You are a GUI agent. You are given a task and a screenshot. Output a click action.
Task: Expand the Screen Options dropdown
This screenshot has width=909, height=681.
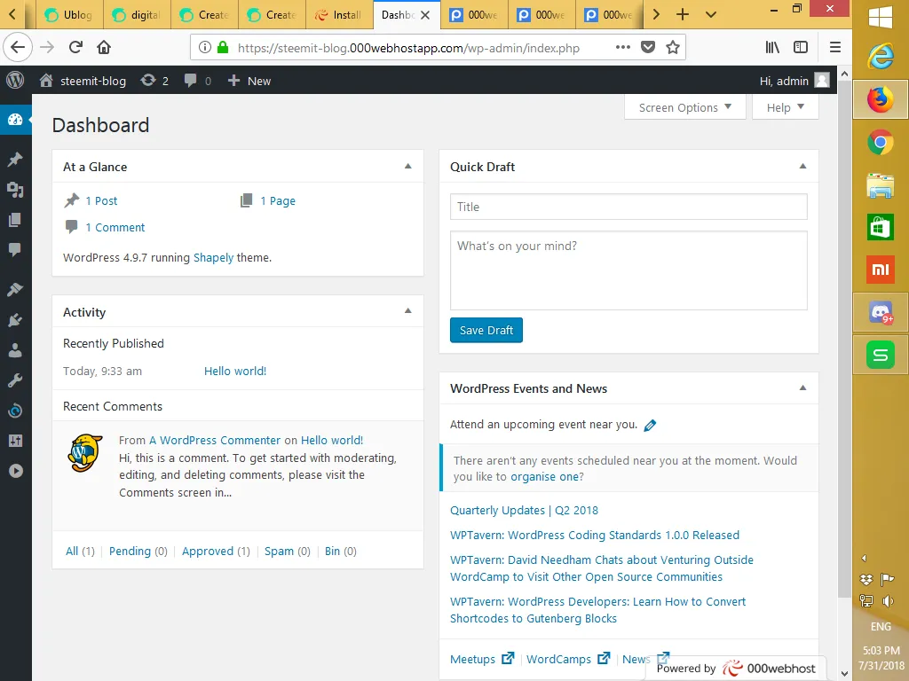[684, 107]
